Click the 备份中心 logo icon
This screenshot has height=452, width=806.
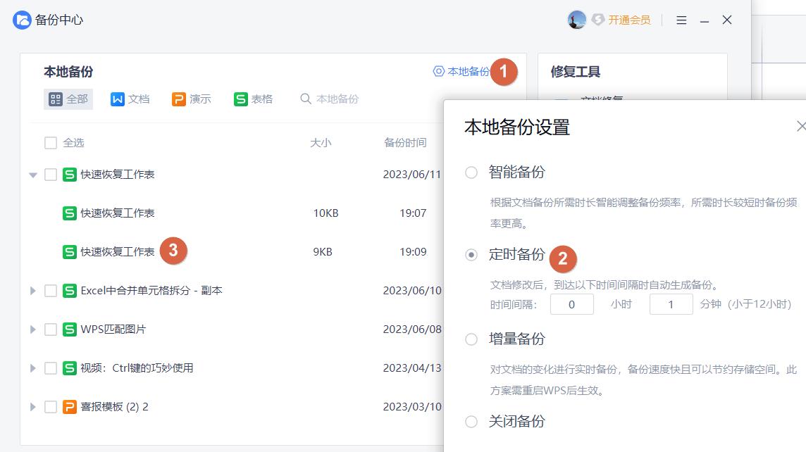[20, 20]
